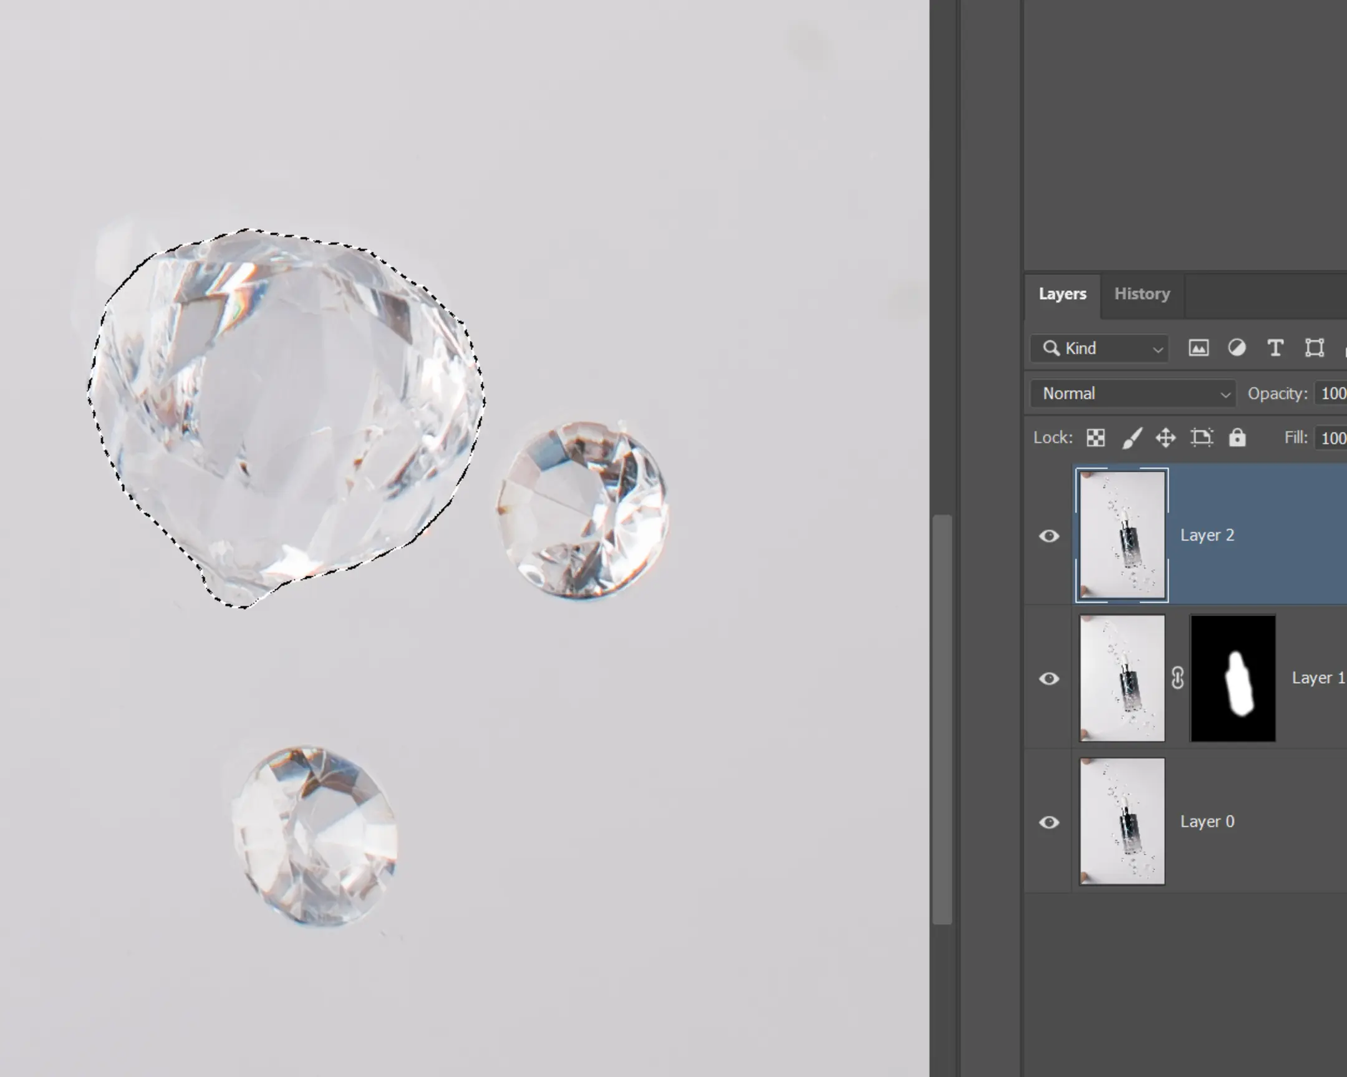This screenshot has width=1347, height=1077.
Task: Enable lock transparent pixels
Action: (1097, 437)
